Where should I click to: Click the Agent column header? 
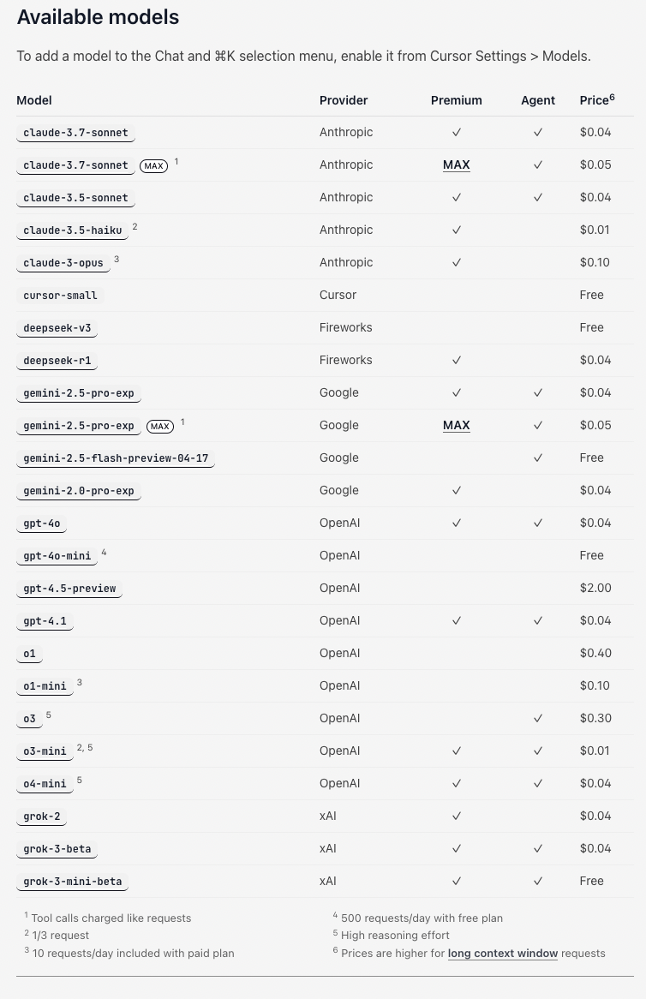[x=538, y=100]
